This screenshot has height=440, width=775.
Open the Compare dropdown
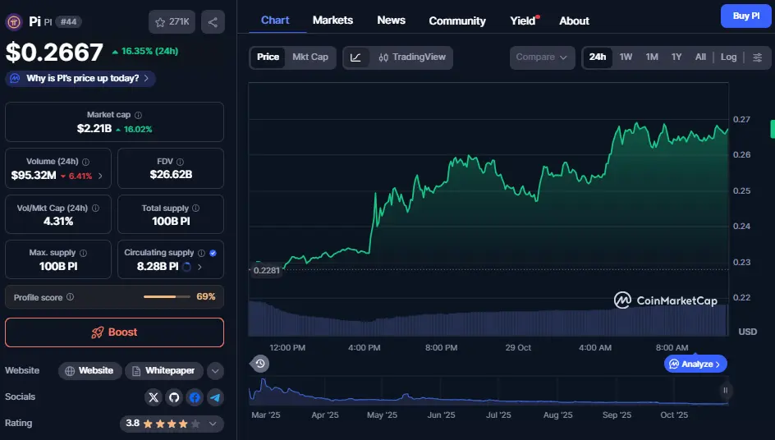[x=542, y=57]
